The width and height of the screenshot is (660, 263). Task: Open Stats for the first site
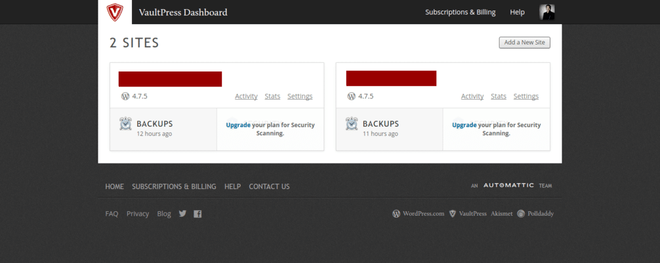point(272,96)
